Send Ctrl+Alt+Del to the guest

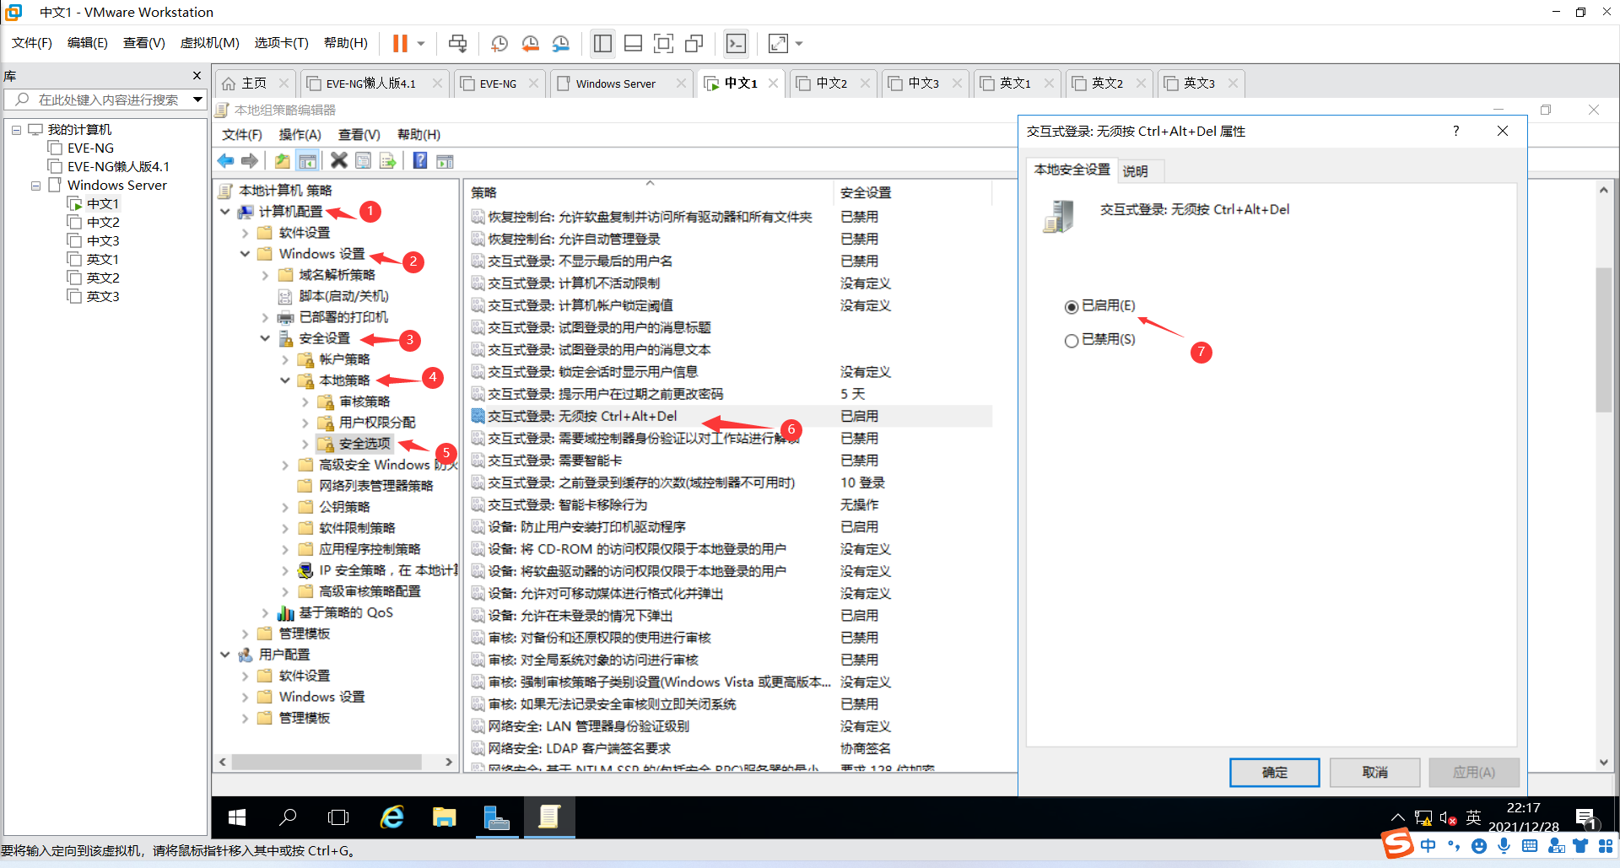point(457,43)
